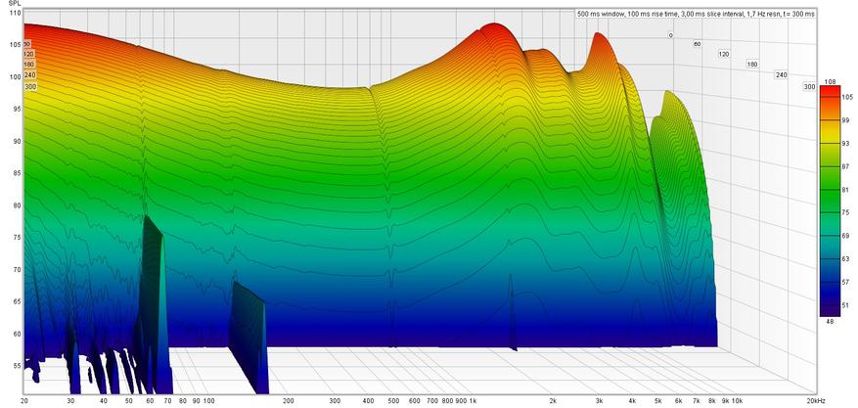Click the 50 Hz frequency axis label

(x=128, y=401)
